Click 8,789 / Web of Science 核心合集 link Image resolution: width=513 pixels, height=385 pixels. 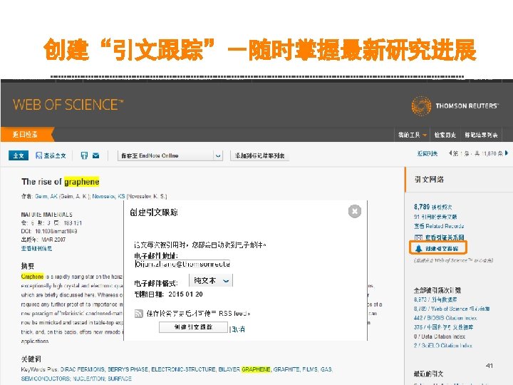tap(452, 309)
